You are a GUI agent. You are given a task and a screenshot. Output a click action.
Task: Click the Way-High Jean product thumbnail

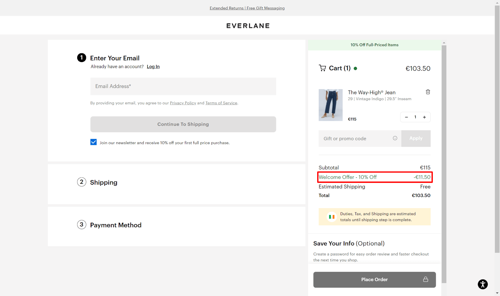point(331,105)
